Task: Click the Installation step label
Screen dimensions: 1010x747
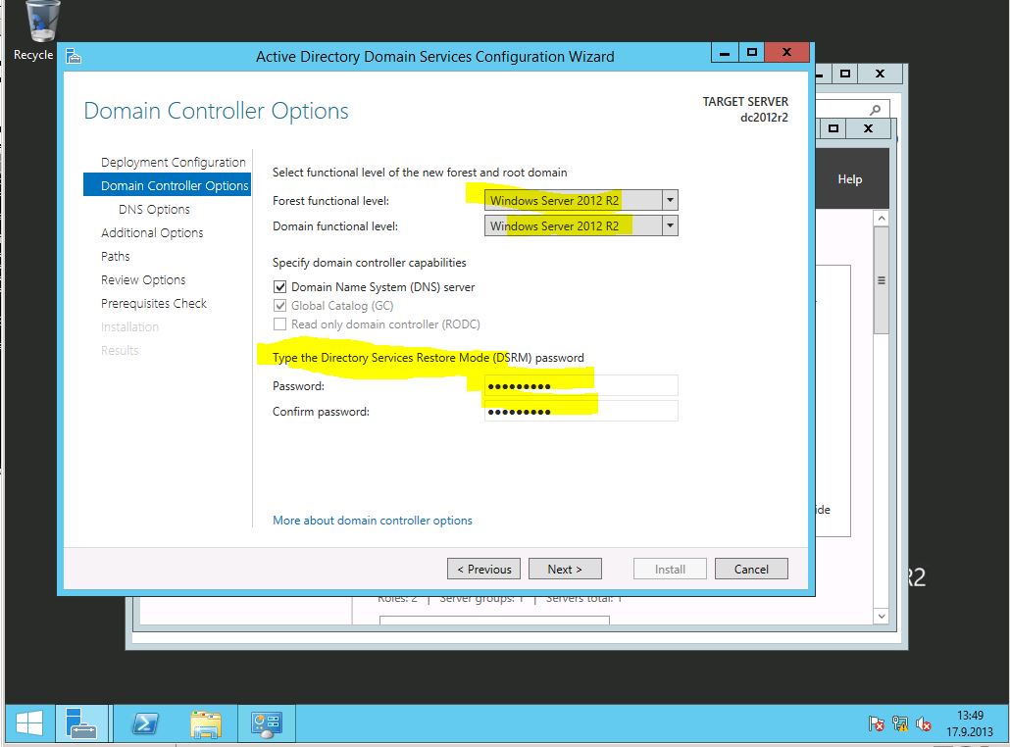Action: coord(129,327)
